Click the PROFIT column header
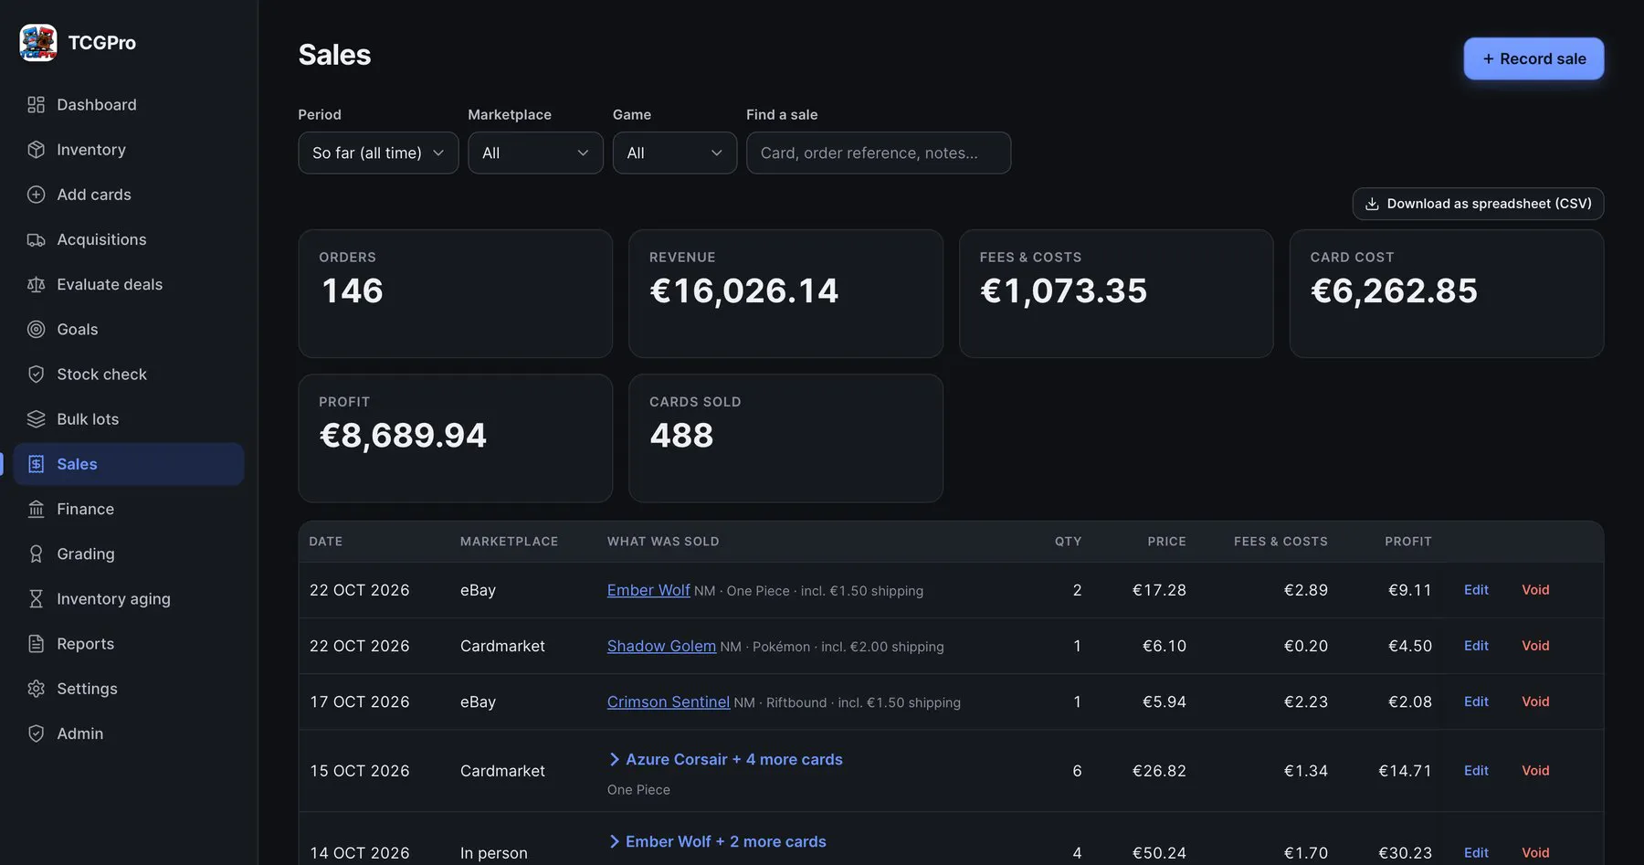The height and width of the screenshot is (865, 1644). 1407,542
